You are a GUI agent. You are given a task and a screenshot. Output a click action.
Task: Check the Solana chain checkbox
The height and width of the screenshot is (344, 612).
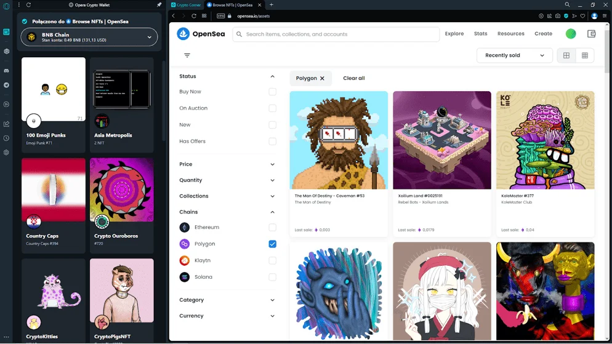click(272, 277)
